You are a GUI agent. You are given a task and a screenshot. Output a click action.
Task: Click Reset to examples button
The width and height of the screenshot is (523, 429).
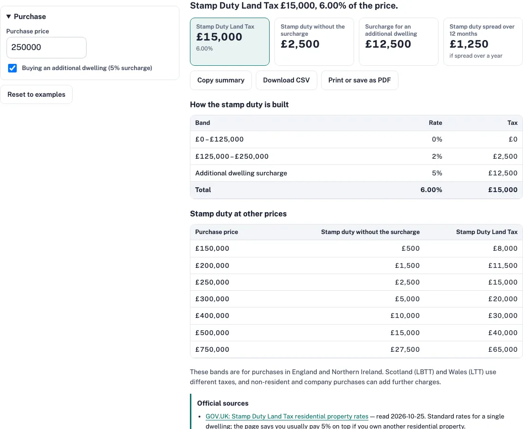tap(36, 94)
